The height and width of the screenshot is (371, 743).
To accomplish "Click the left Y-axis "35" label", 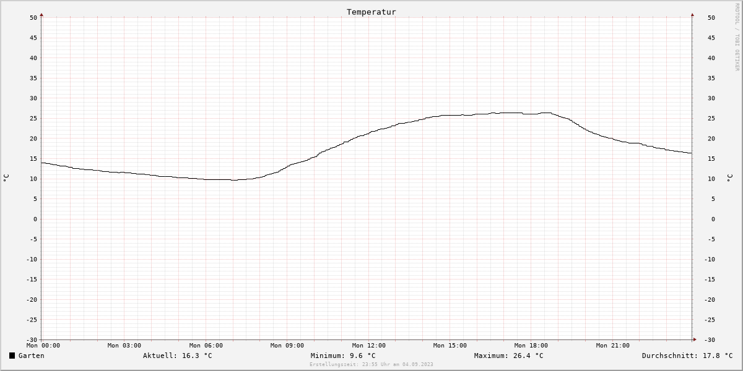I will pos(33,78).
